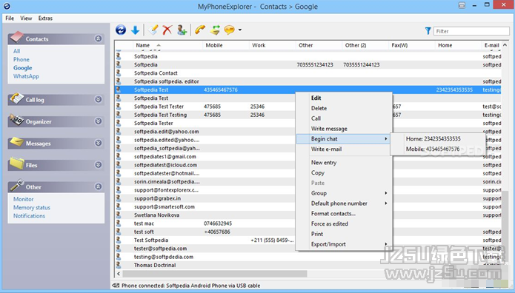The height and width of the screenshot is (293, 515).
Task: Sort by the Work column header
Action: [272, 45]
